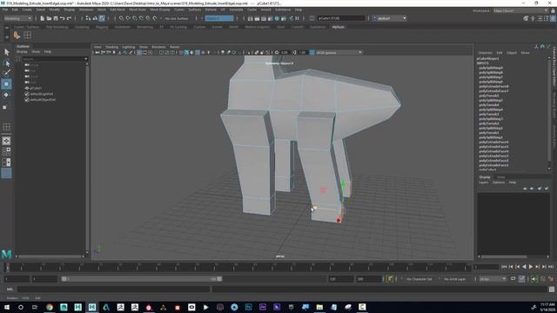Image resolution: width=557 pixels, height=313 pixels.
Task: Open the File menu
Action: point(5,10)
